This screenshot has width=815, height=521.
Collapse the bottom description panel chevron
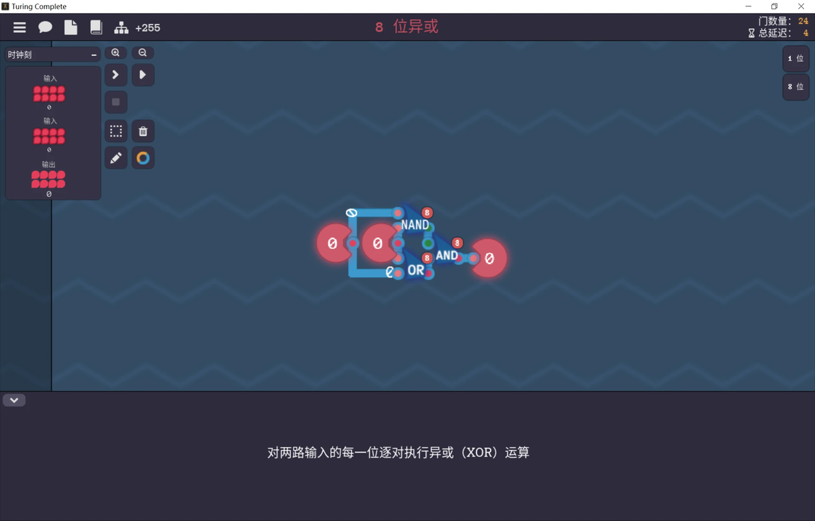14,400
